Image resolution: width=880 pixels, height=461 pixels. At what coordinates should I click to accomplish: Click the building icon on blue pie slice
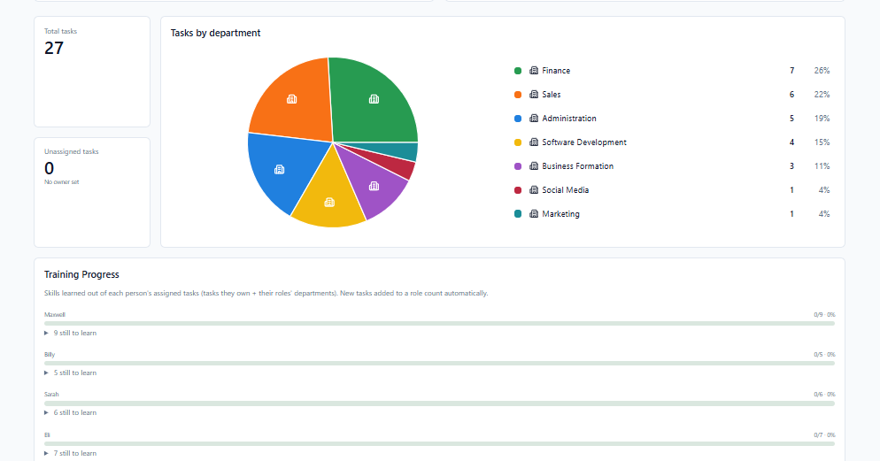[279, 169]
